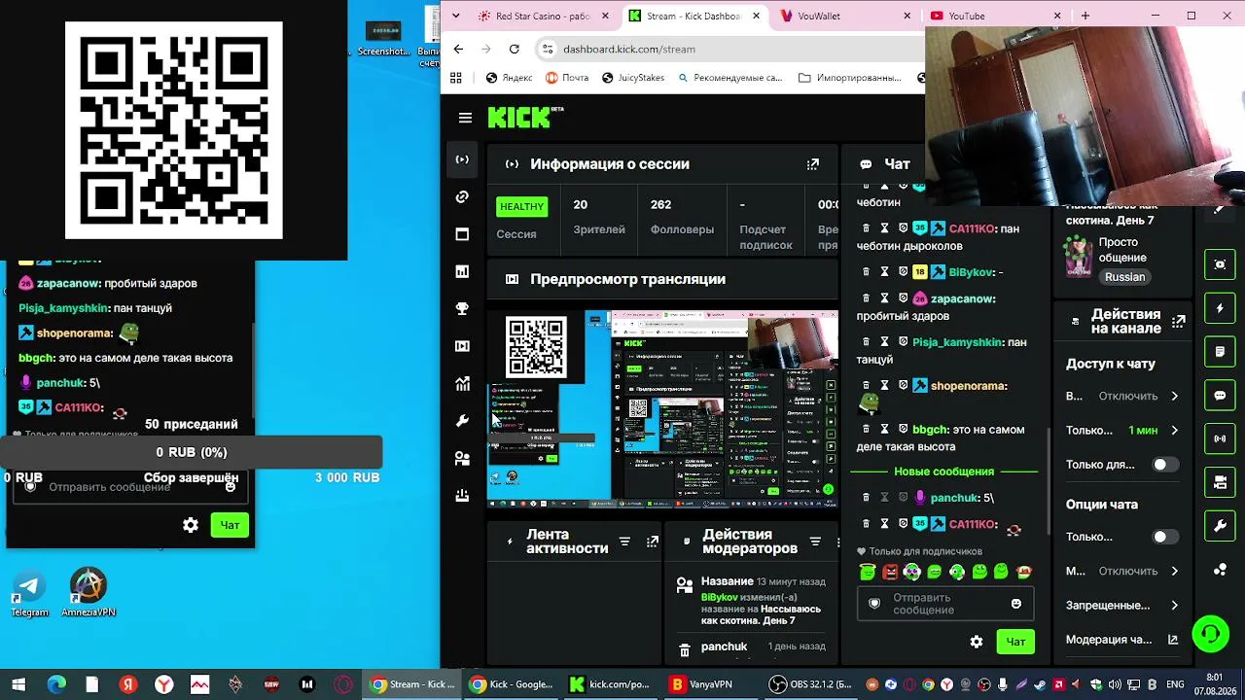This screenshot has width=1245, height=700.
Task: Click the broadcast signal icon in right rail
Action: (1220, 438)
